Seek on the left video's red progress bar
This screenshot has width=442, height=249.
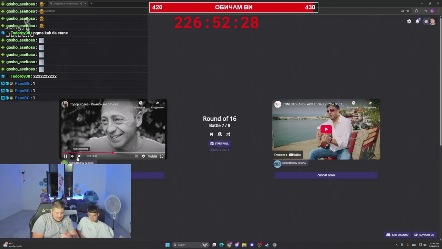(113, 152)
